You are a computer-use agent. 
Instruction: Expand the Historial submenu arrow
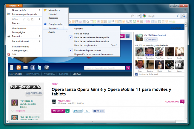[x=66, y=14]
